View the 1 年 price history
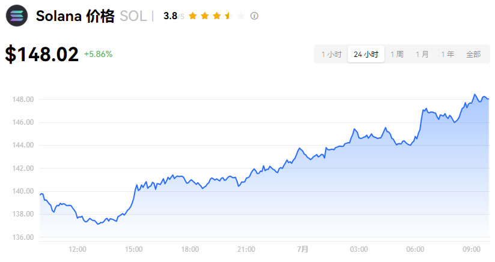Viewport: 495px width, 262px height. (447, 54)
